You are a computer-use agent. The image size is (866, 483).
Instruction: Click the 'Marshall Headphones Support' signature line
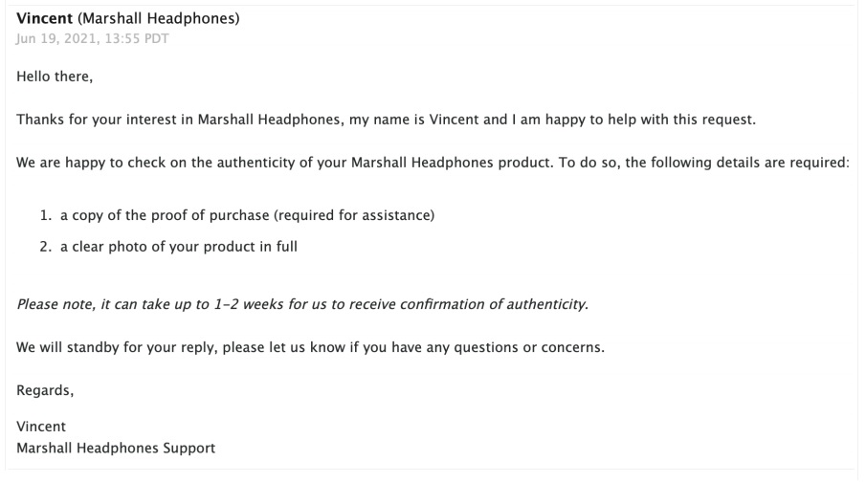click(116, 448)
